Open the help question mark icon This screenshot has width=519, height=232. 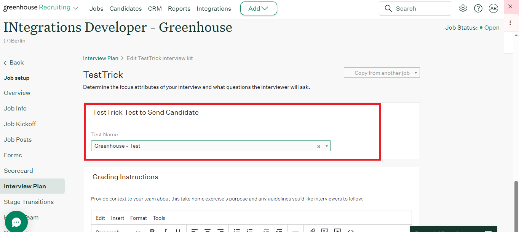click(478, 8)
